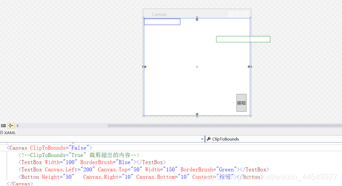Image resolution: width=342 pixels, height=186 pixels.
Task: Click the TextBox Width="100" code line
Action: tap(92, 162)
